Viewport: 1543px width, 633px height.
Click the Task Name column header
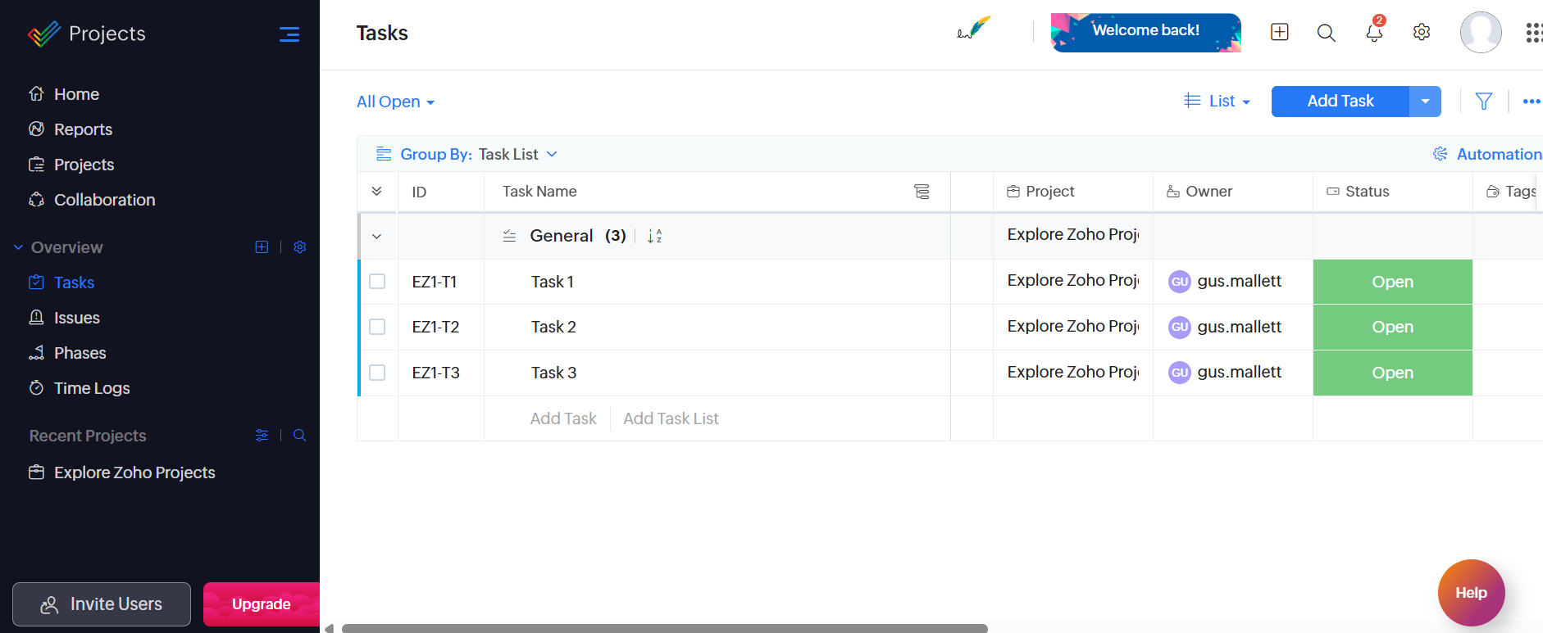click(539, 191)
